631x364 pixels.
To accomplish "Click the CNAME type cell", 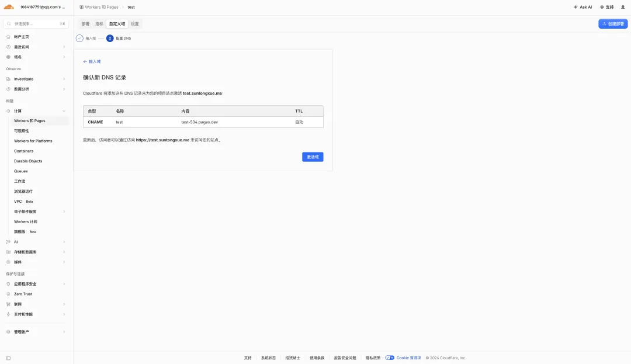I will pyautogui.click(x=95, y=122).
